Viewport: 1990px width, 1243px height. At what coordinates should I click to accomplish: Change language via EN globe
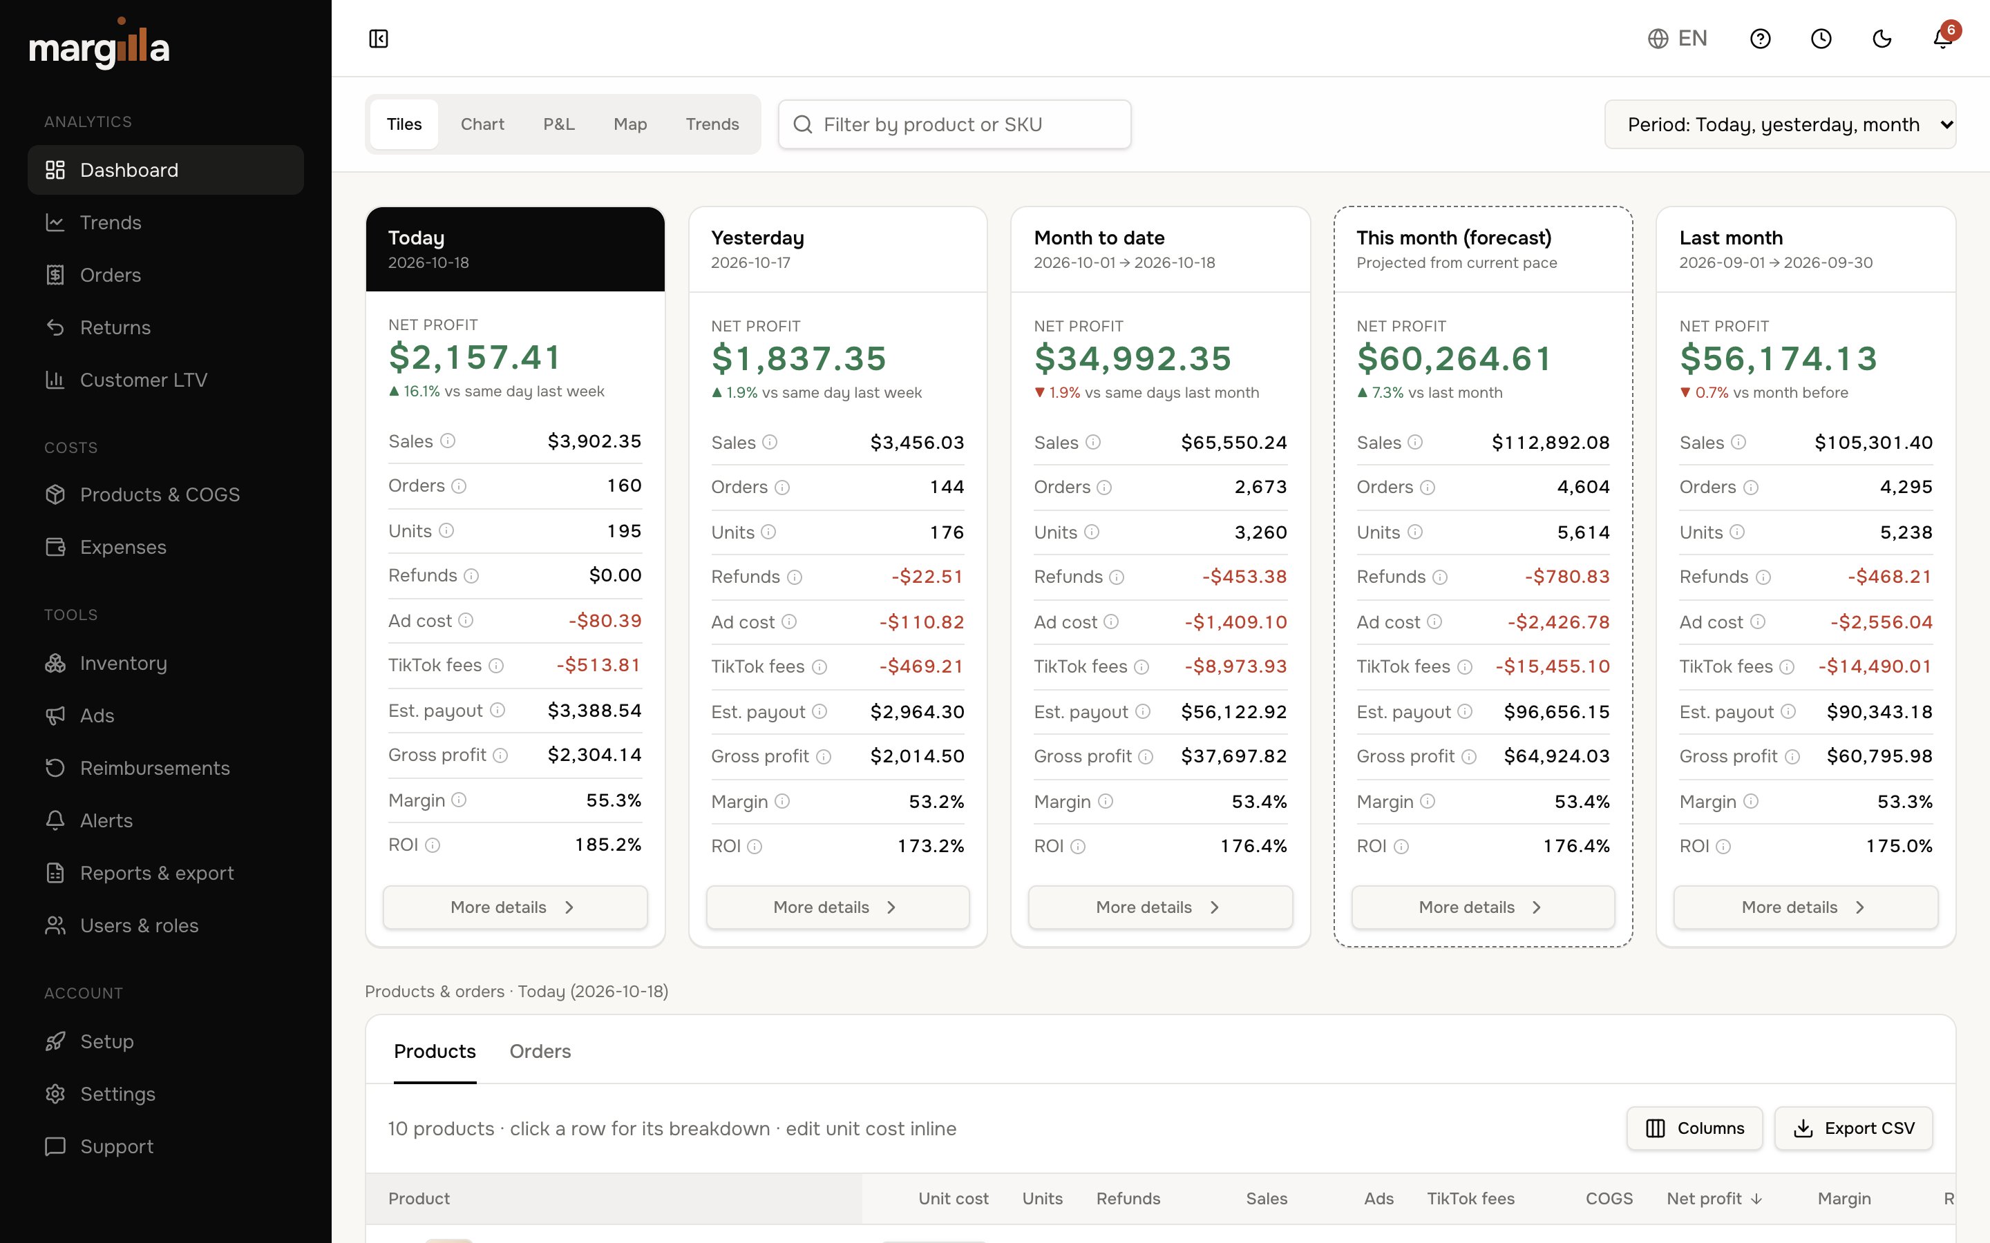(1678, 39)
